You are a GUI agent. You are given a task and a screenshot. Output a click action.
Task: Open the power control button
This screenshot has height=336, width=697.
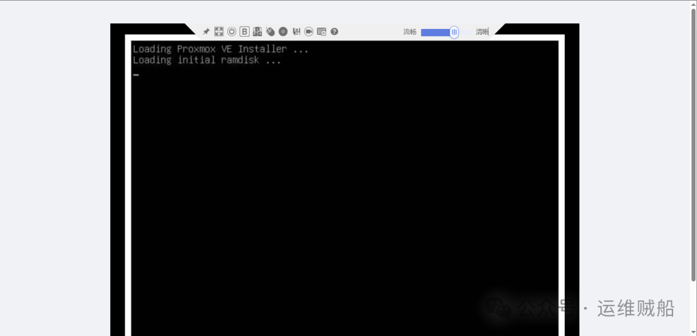232,32
